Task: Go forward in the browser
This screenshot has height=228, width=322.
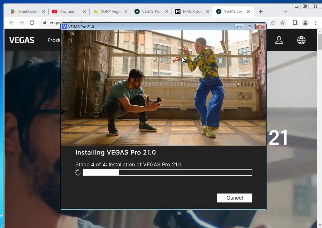Action: pyautogui.click(x=22, y=23)
